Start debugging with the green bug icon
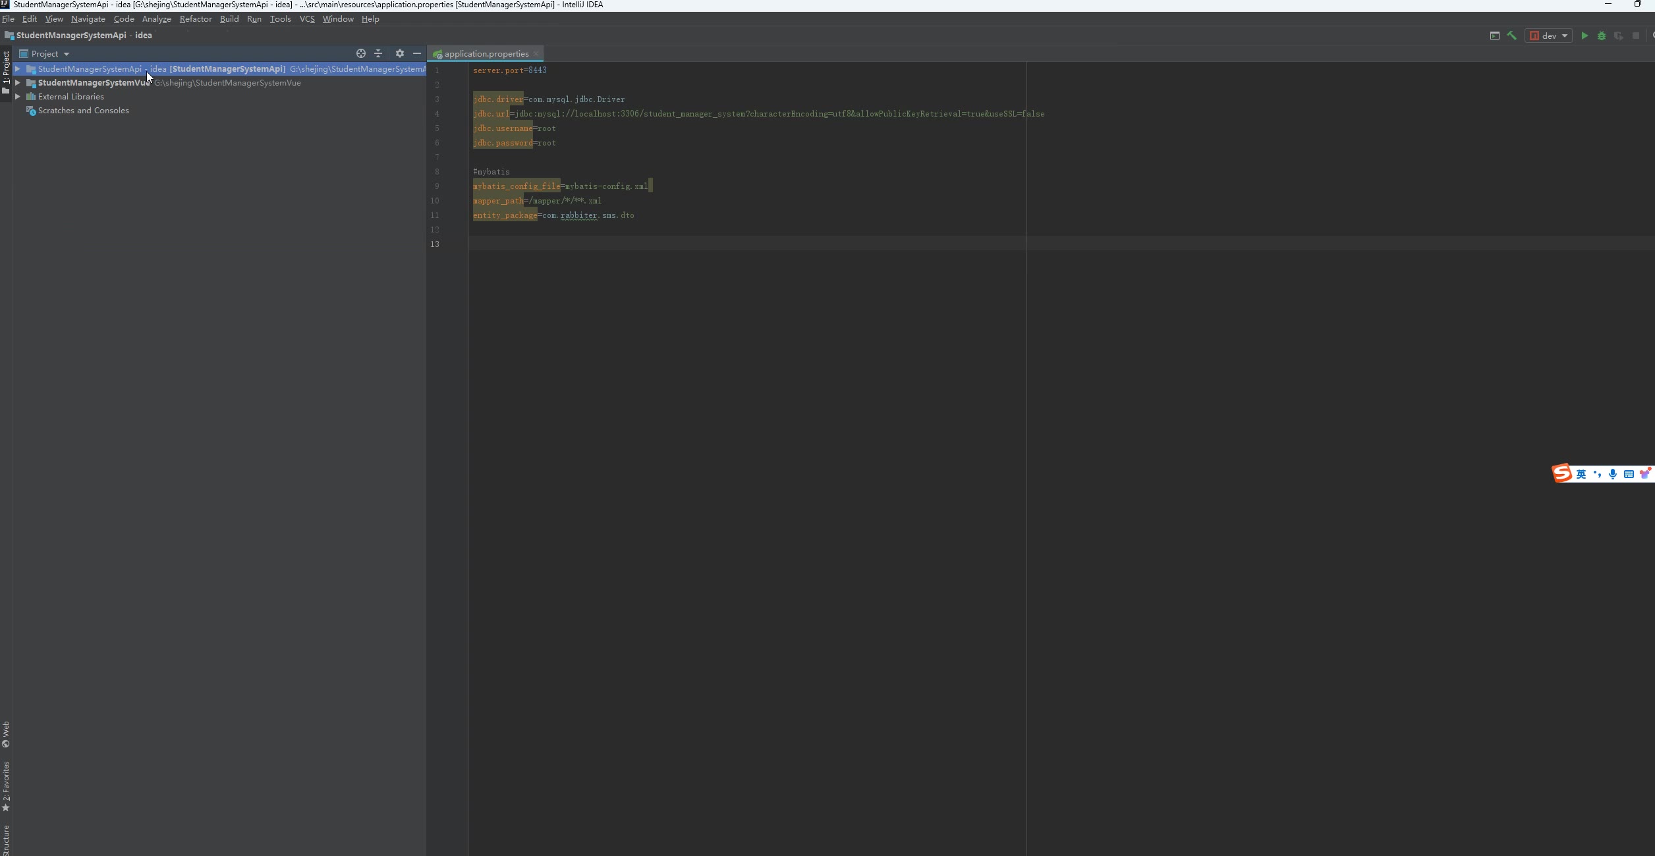The height and width of the screenshot is (856, 1655). tap(1602, 36)
